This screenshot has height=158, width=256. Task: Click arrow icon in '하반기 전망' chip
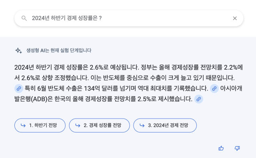(x=23, y=125)
